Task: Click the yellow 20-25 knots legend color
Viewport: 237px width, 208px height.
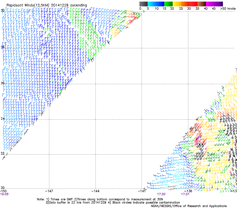Action: (177, 4)
